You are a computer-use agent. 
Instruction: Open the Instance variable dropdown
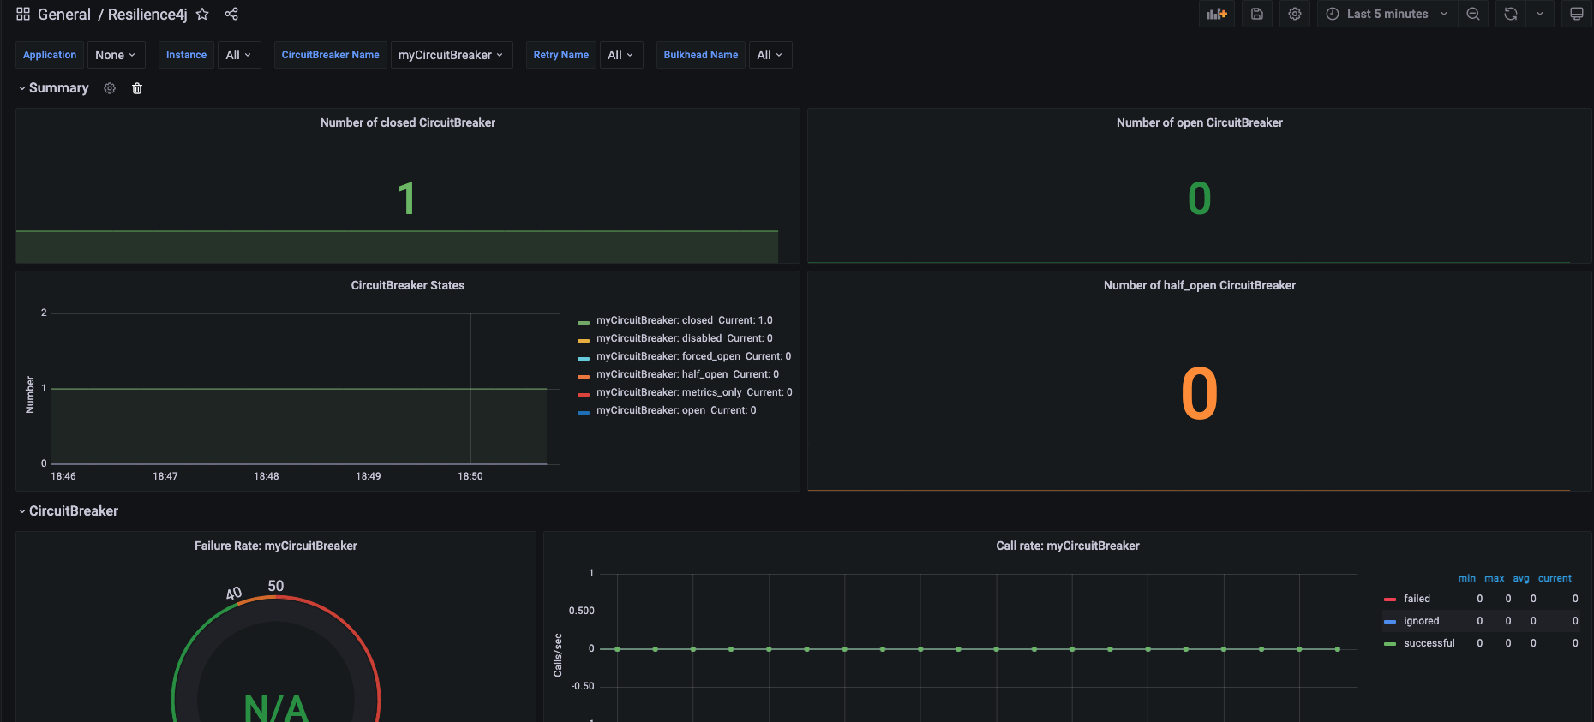pos(239,55)
